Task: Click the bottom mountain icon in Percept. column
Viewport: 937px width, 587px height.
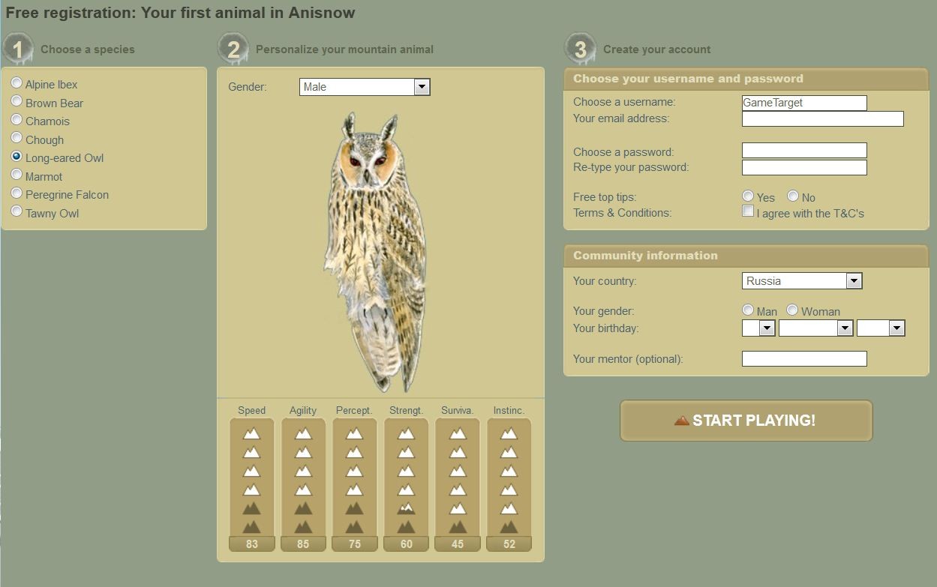Action: coord(354,526)
